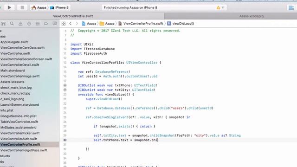Click observeSingleEvent method call
The image size is (297, 167).
pyautogui.click(x=110, y=117)
